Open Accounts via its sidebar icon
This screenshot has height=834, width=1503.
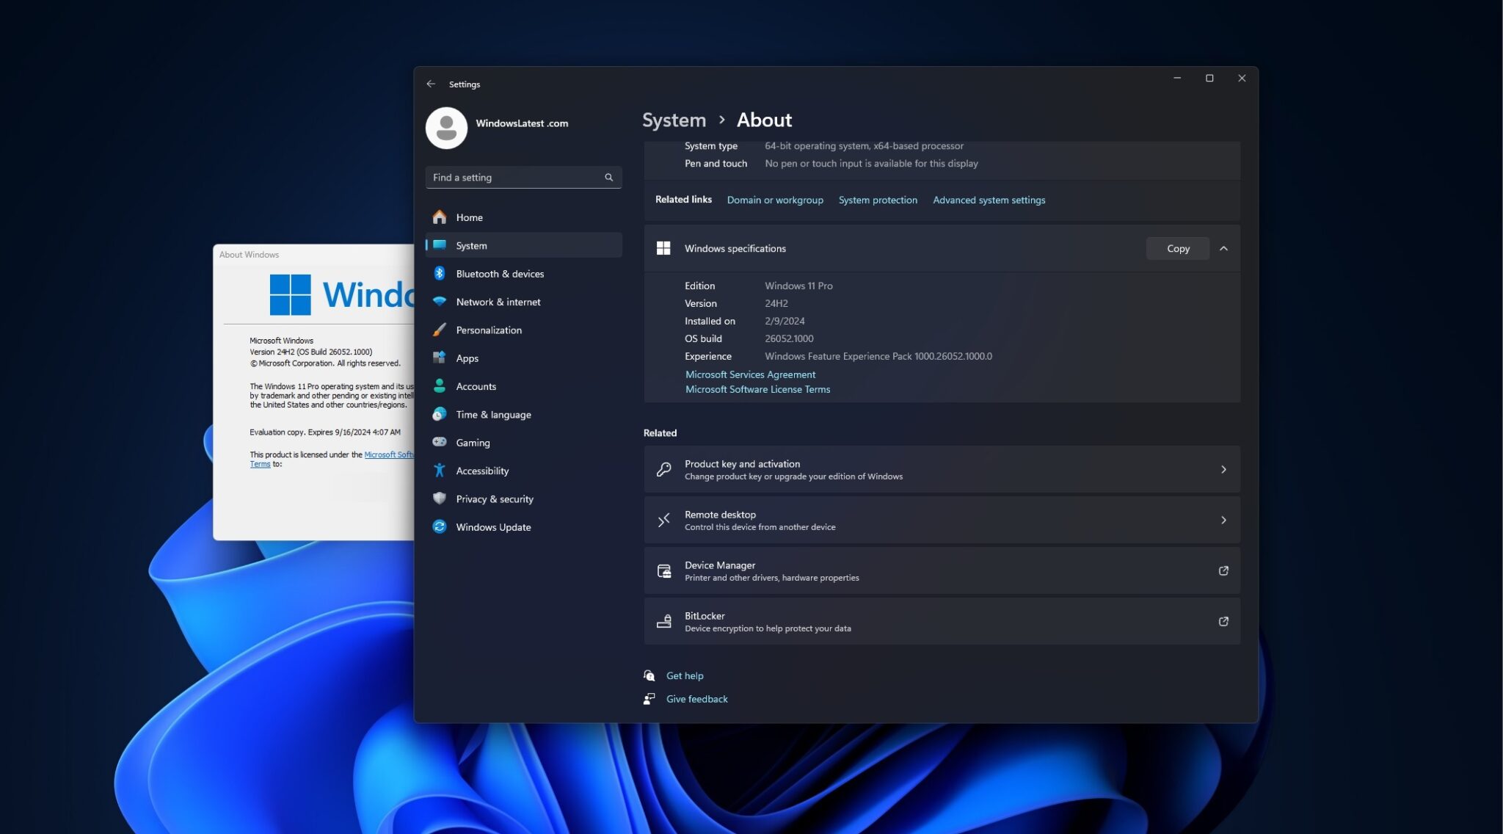[x=439, y=385]
